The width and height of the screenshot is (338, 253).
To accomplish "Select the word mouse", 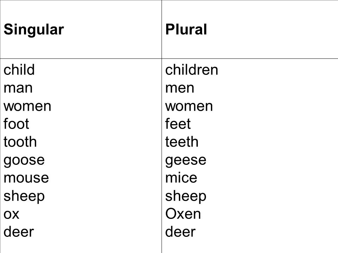I will pyautogui.click(x=26, y=178).
